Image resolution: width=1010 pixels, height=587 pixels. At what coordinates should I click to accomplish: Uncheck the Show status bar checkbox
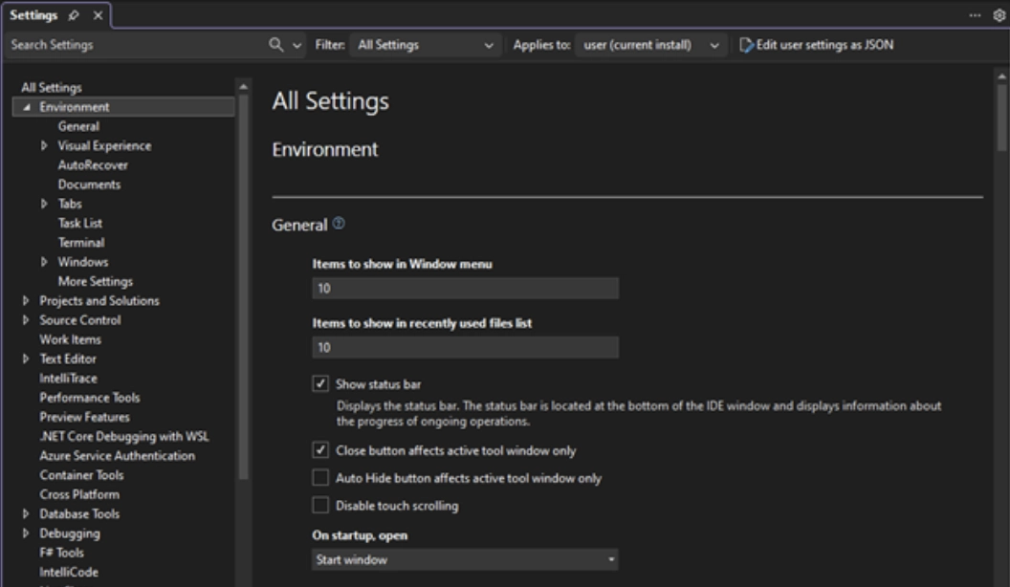click(320, 384)
